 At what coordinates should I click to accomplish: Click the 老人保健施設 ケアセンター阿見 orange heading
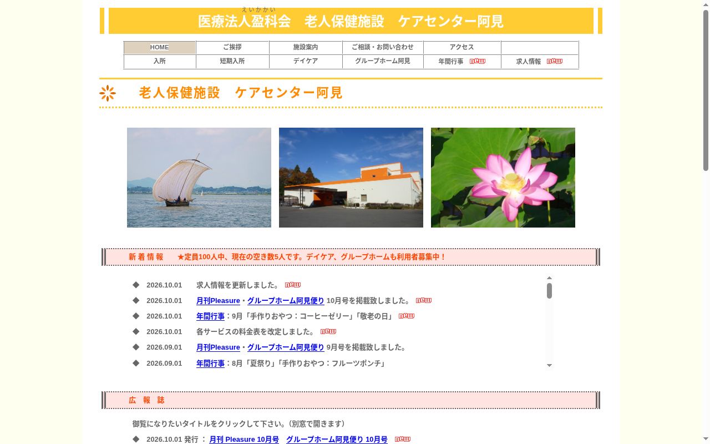pyautogui.click(x=241, y=93)
